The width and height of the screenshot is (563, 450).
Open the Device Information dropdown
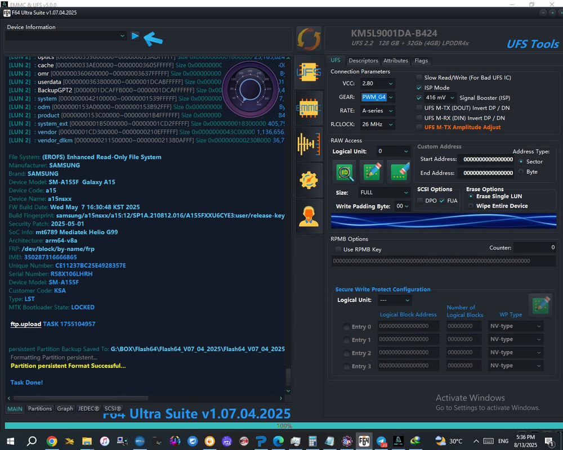coord(66,36)
